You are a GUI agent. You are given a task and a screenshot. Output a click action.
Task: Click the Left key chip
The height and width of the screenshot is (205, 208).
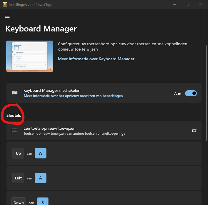(x=18, y=178)
